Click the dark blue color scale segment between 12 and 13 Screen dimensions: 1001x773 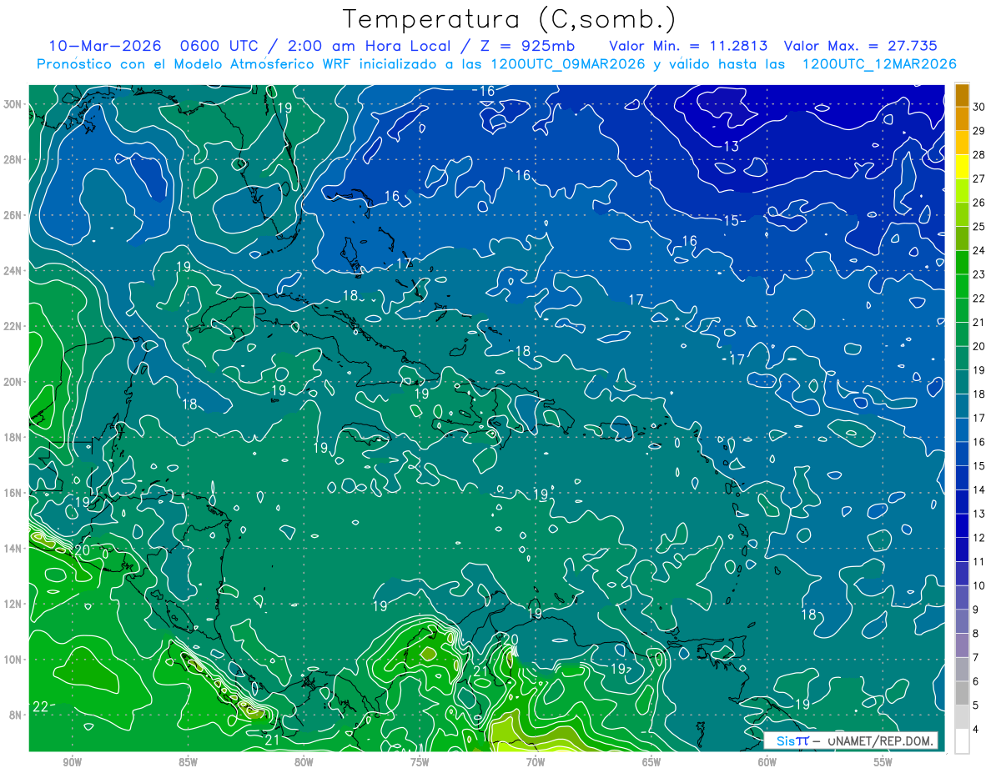(x=962, y=526)
